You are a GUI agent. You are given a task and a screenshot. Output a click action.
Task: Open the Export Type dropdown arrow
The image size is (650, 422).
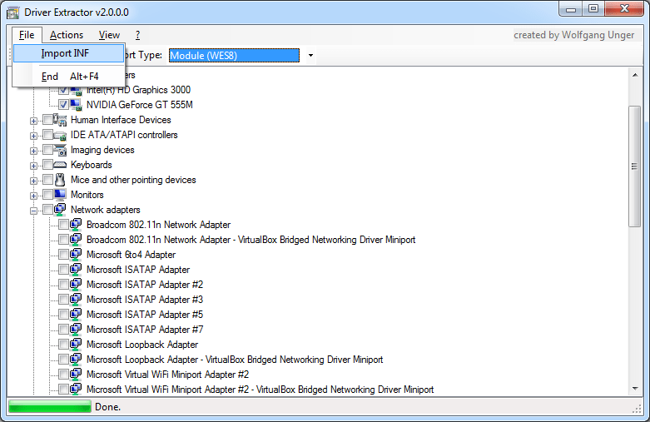tap(310, 55)
